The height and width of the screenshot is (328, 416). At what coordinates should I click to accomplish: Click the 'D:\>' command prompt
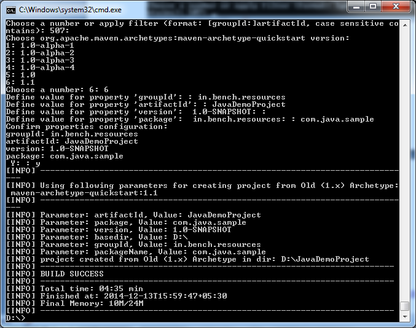point(15,318)
